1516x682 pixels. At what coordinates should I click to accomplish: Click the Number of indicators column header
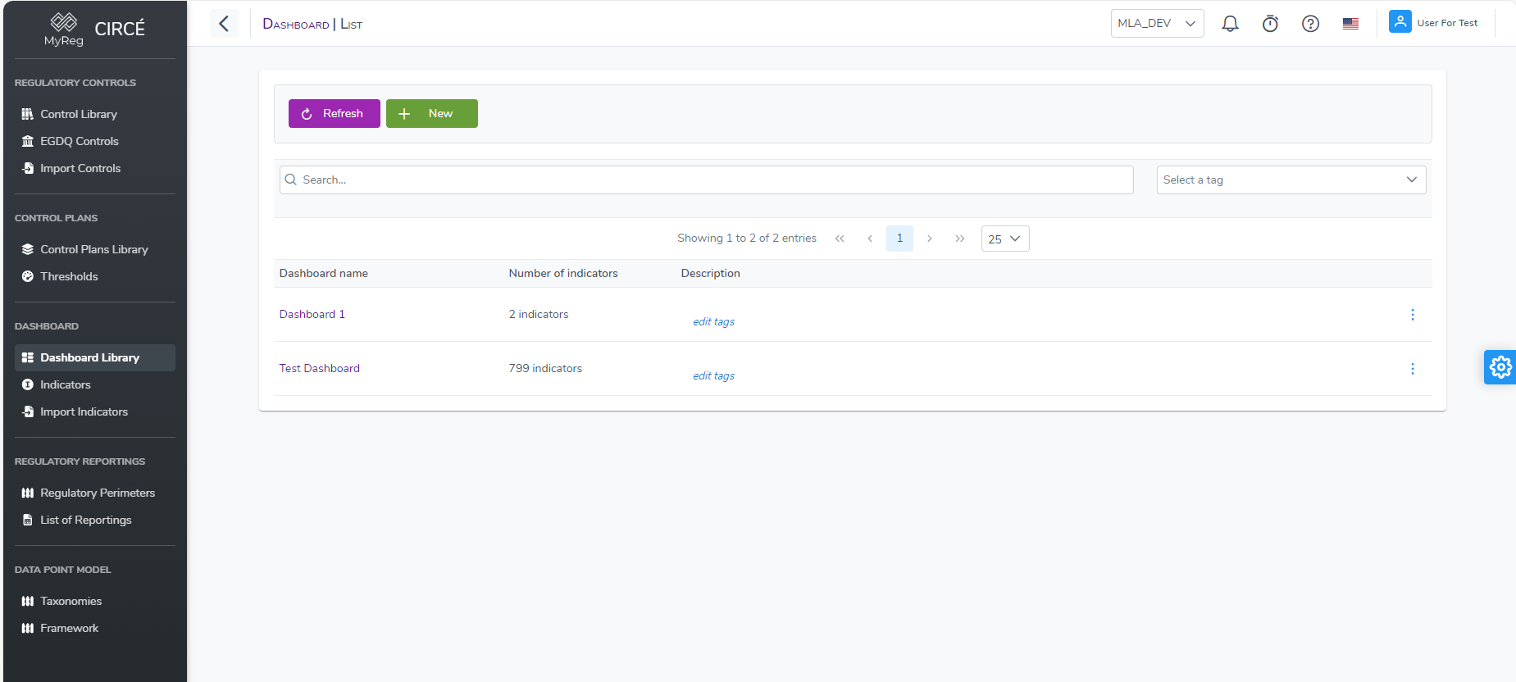563,273
